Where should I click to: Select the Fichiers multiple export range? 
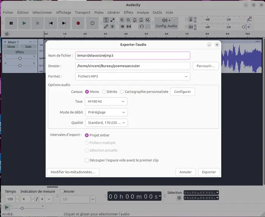[87, 143]
